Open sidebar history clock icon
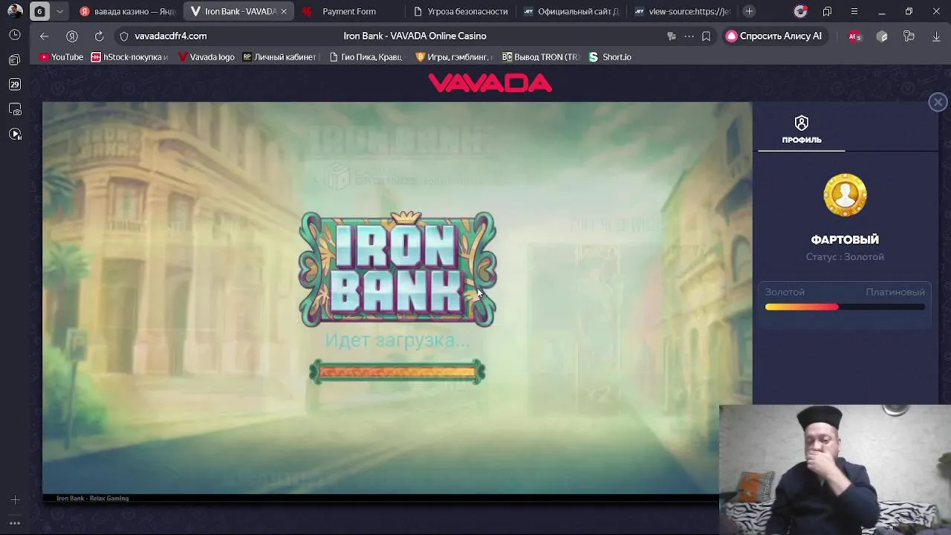The image size is (951, 535). [15, 35]
